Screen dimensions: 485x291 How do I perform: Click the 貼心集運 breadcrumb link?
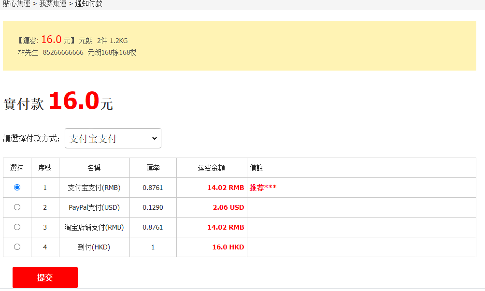(x=16, y=4)
